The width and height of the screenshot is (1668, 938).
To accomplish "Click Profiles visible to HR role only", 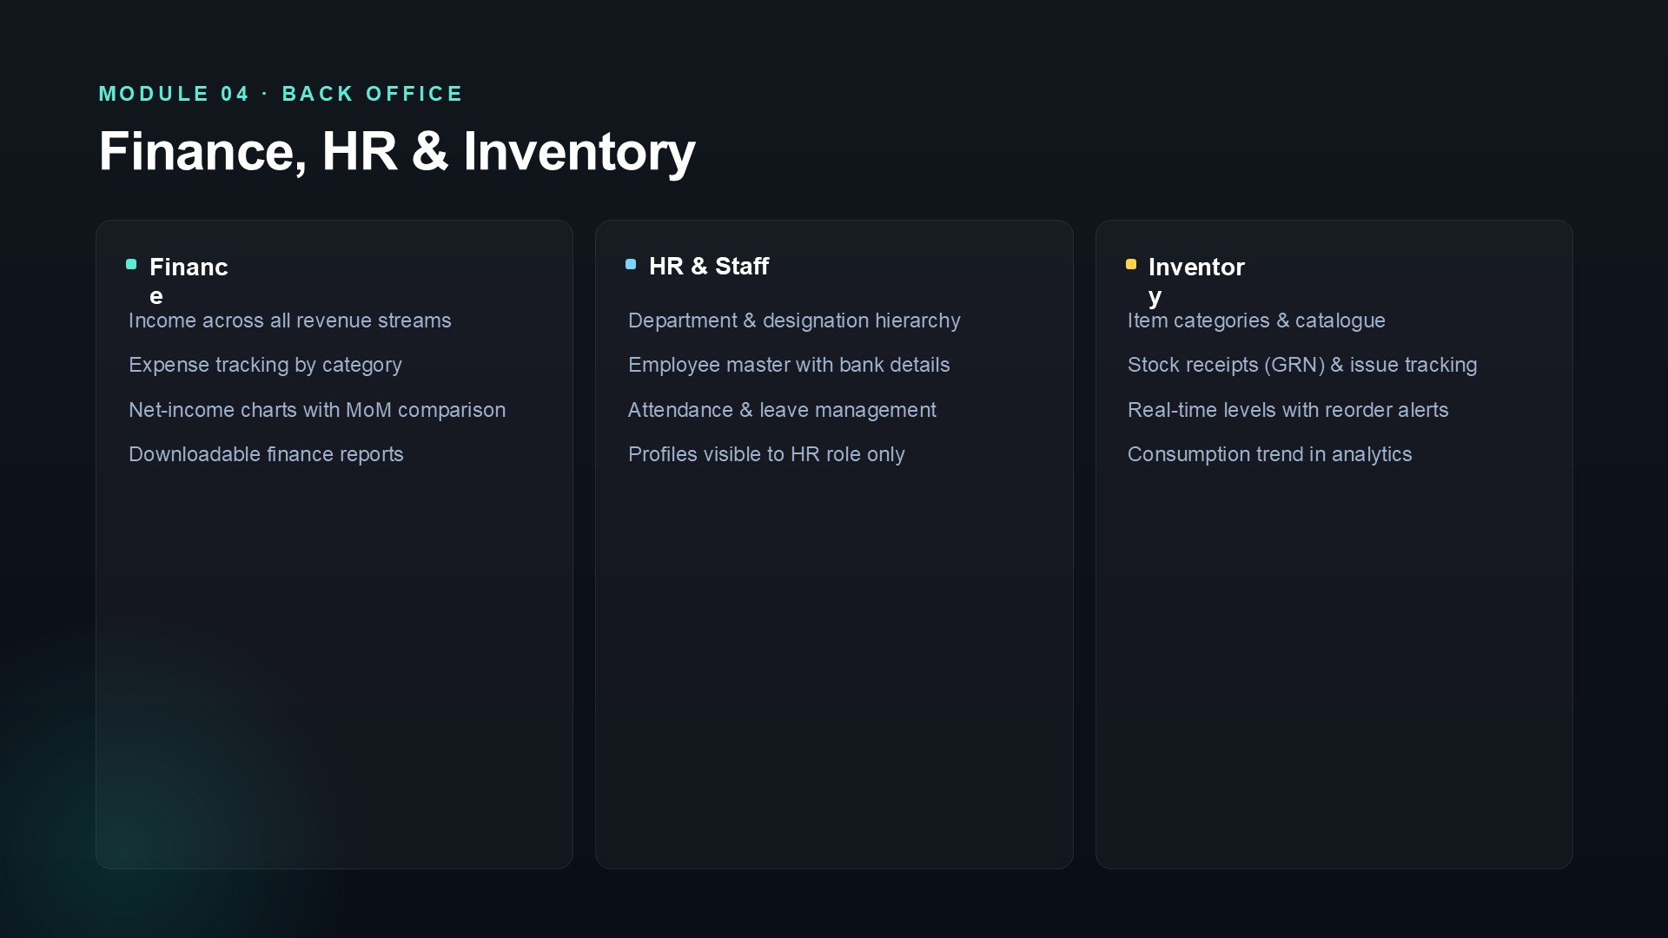I will pos(766,454).
